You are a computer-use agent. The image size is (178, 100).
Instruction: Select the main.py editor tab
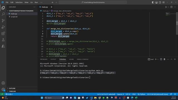45,7
